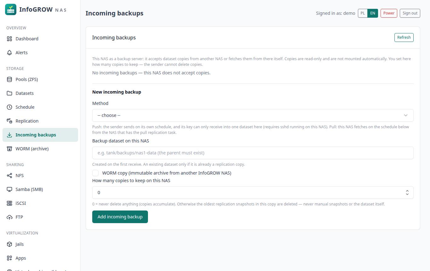Open the Method dropdown

click(x=253, y=115)
